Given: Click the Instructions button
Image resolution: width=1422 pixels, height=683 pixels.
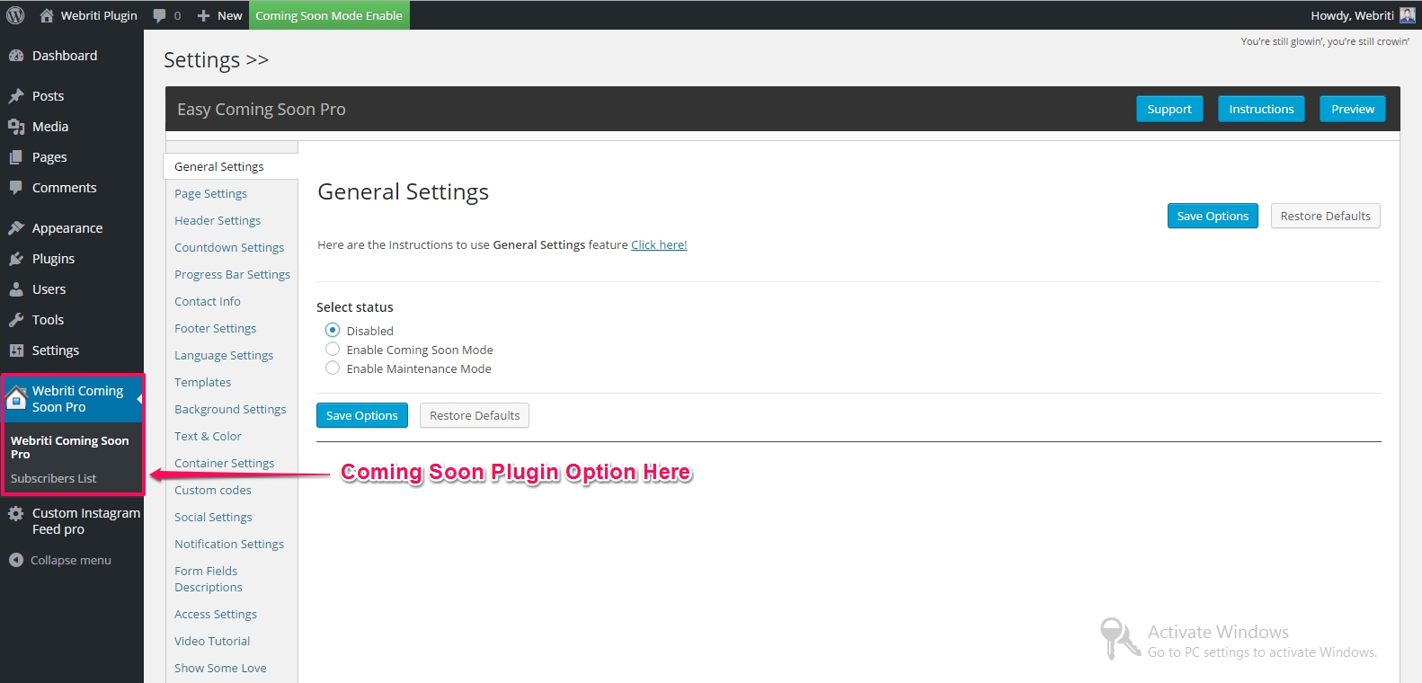Looking at the screenshot, I should tap(1261, 109).
